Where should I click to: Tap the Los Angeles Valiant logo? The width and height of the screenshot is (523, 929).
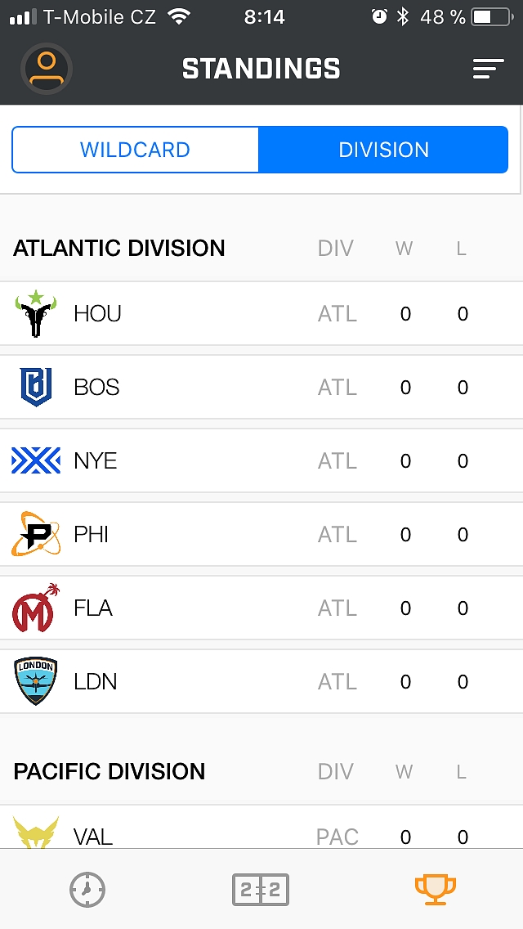click(x=36, y=831)
